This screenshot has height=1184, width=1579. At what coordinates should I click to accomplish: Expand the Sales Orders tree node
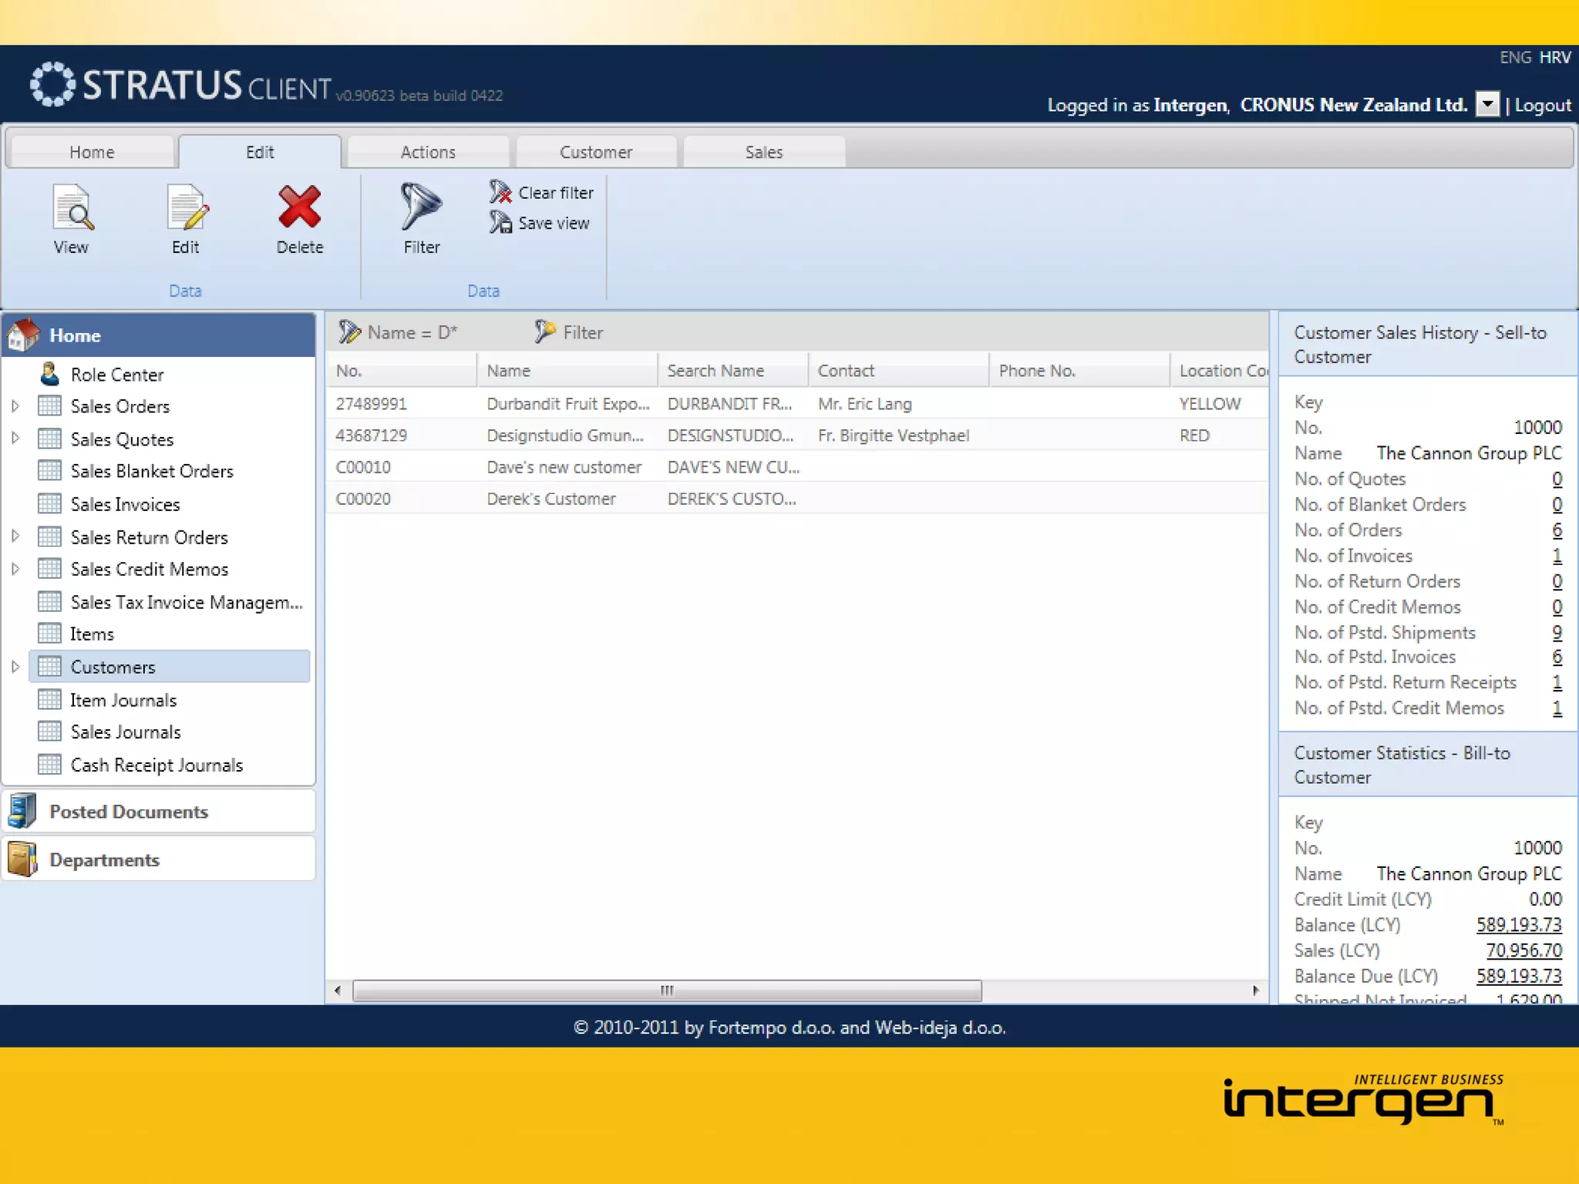pos(15,406)
